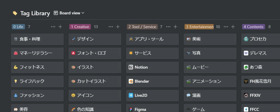
Task: Click the speech bubble icon on 漫画 card
Action: click(x=188, y=95)
